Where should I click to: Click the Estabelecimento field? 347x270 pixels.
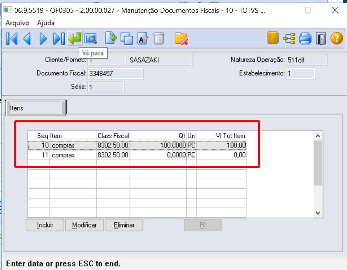[301, 73]
